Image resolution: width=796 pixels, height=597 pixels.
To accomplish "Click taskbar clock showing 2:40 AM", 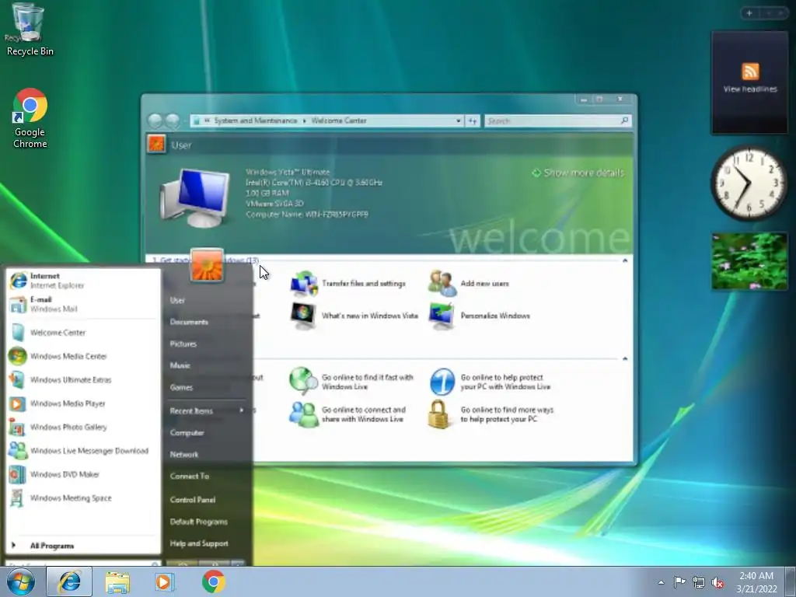I will click(x=756, y=582).
